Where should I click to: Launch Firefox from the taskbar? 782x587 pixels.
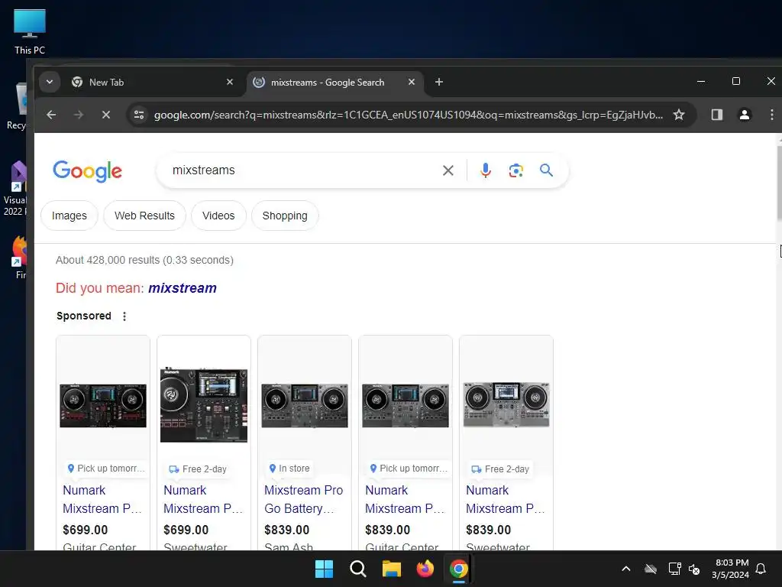425,569
